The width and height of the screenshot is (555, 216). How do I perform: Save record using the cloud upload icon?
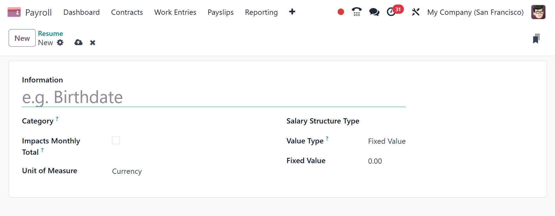pos(78,43)
